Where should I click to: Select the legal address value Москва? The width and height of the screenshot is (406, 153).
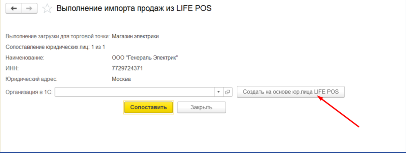point(121,79)
